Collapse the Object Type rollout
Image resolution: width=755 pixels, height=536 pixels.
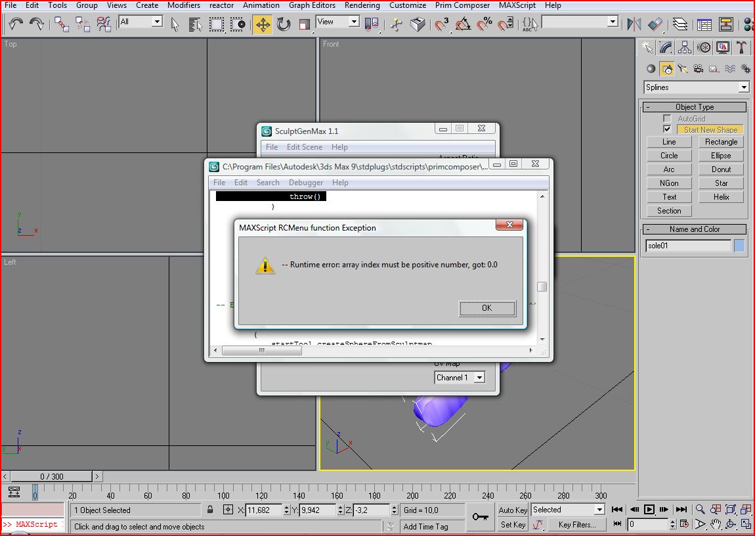[x=695, y=107]
